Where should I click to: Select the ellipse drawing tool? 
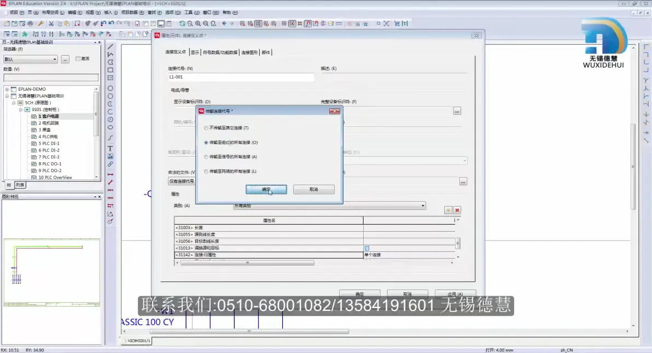click(110, 127)
